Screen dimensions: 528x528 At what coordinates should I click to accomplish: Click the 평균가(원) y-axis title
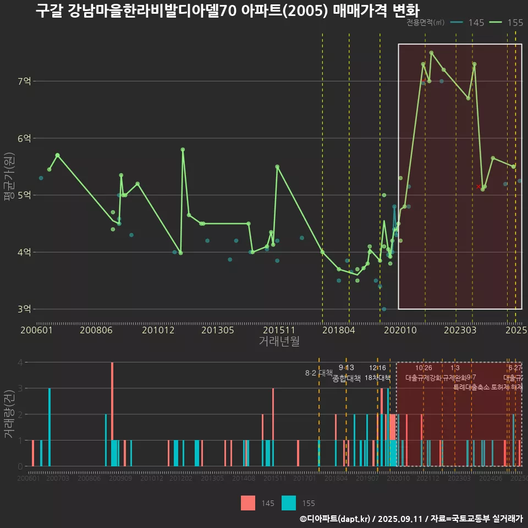pyautogui.click(x=8, y=179)
